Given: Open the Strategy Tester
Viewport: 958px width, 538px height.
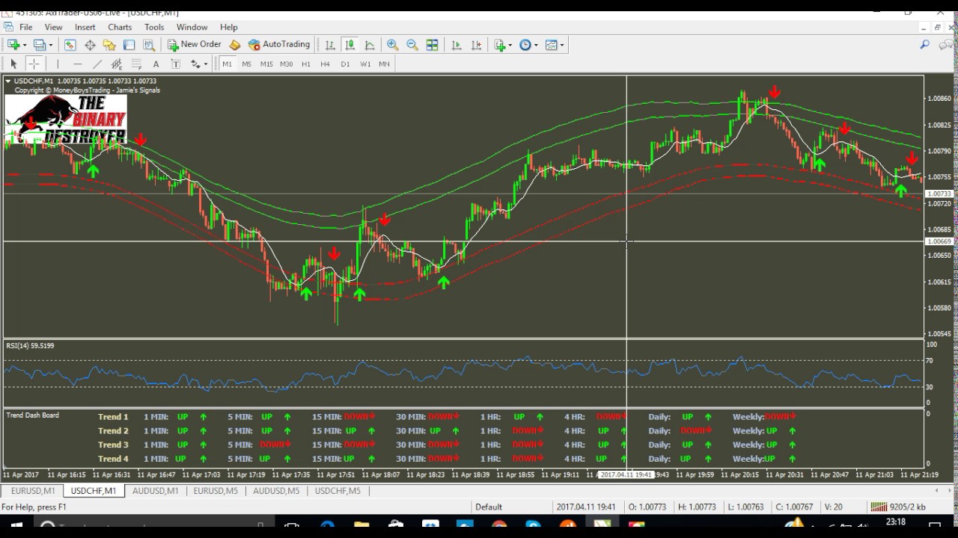Looking at the screenshot, I should point(148,45).
